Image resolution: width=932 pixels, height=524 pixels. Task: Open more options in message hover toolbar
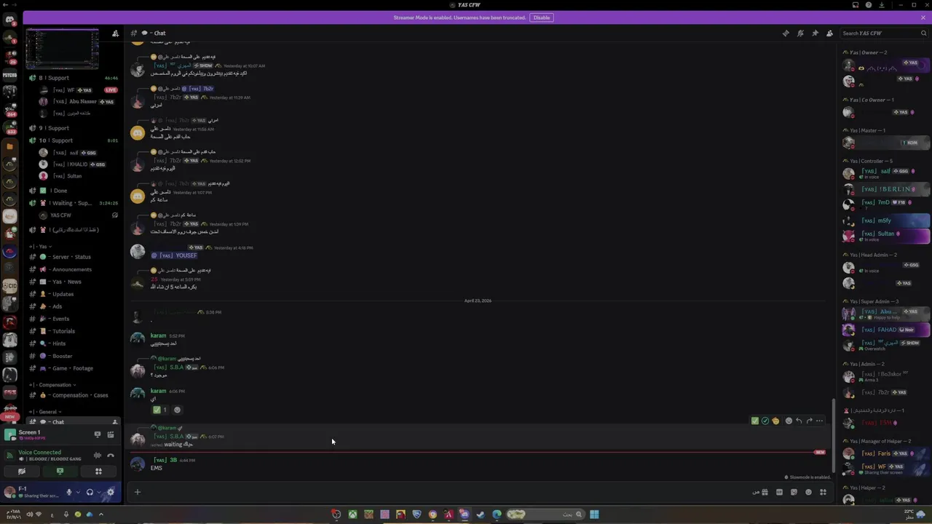(x=819, y=421)
